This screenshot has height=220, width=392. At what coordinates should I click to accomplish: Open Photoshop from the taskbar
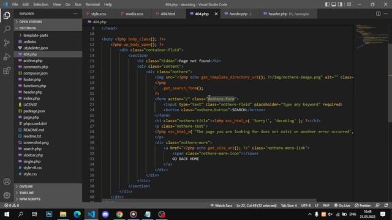49,215
